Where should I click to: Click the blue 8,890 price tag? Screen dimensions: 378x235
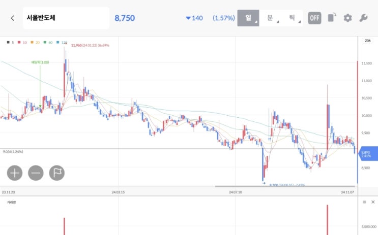(x=368, y=154)
